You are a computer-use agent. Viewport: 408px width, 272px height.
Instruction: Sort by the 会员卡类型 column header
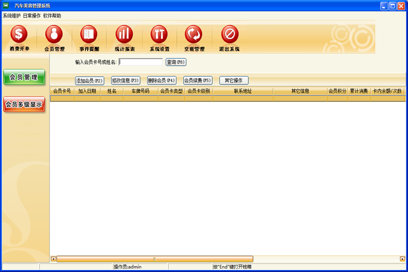point(171,91)
